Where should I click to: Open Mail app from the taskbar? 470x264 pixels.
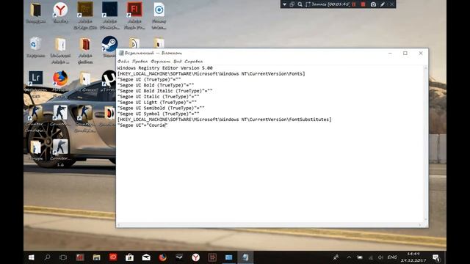(146, 257)
